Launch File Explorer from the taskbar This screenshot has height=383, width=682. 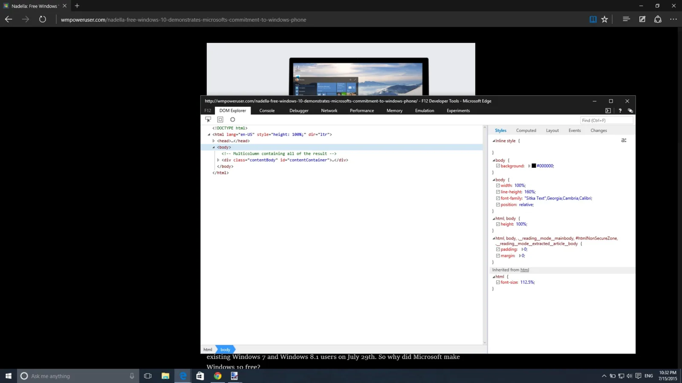click(165, 376)
